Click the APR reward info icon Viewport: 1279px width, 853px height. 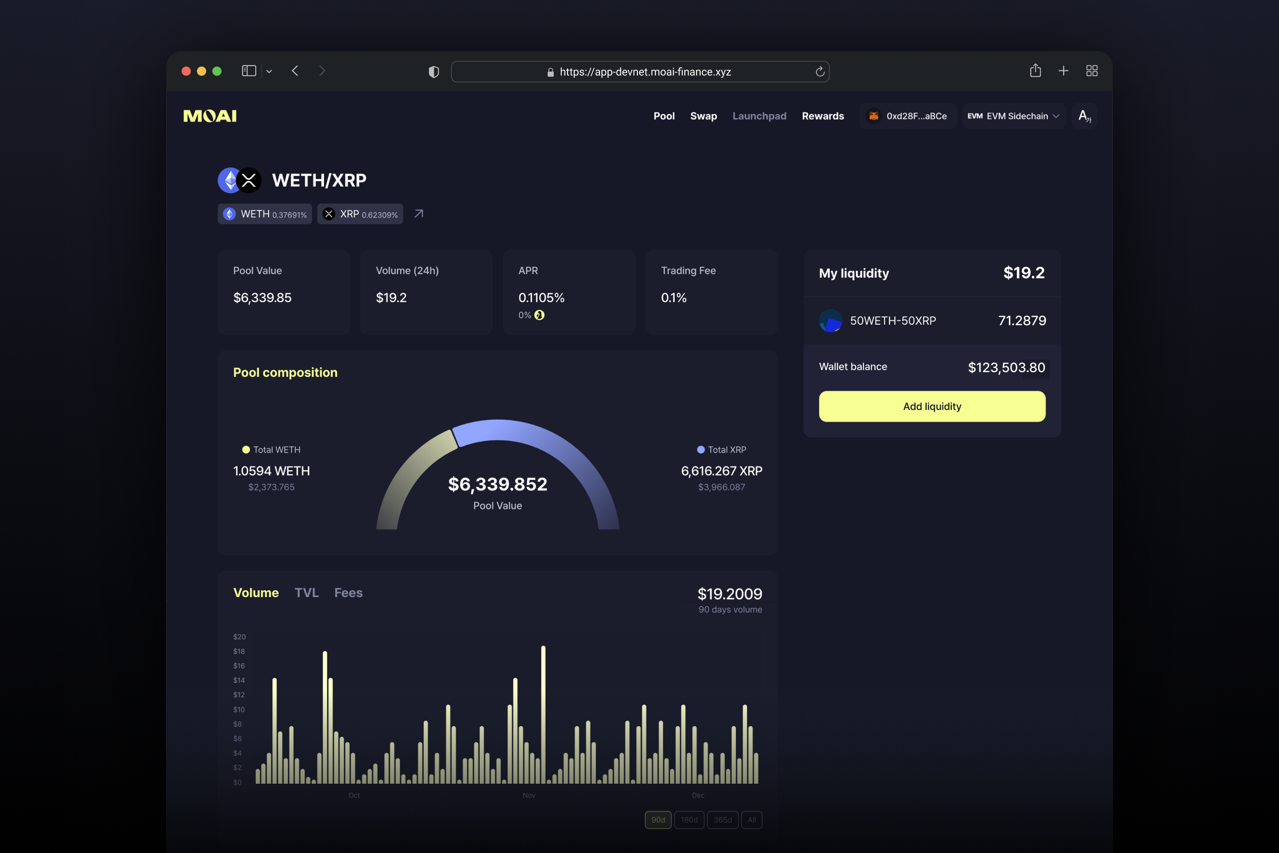pos(539,315)
